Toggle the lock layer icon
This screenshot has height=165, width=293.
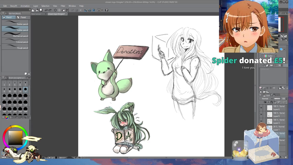(x=271, y=102)
